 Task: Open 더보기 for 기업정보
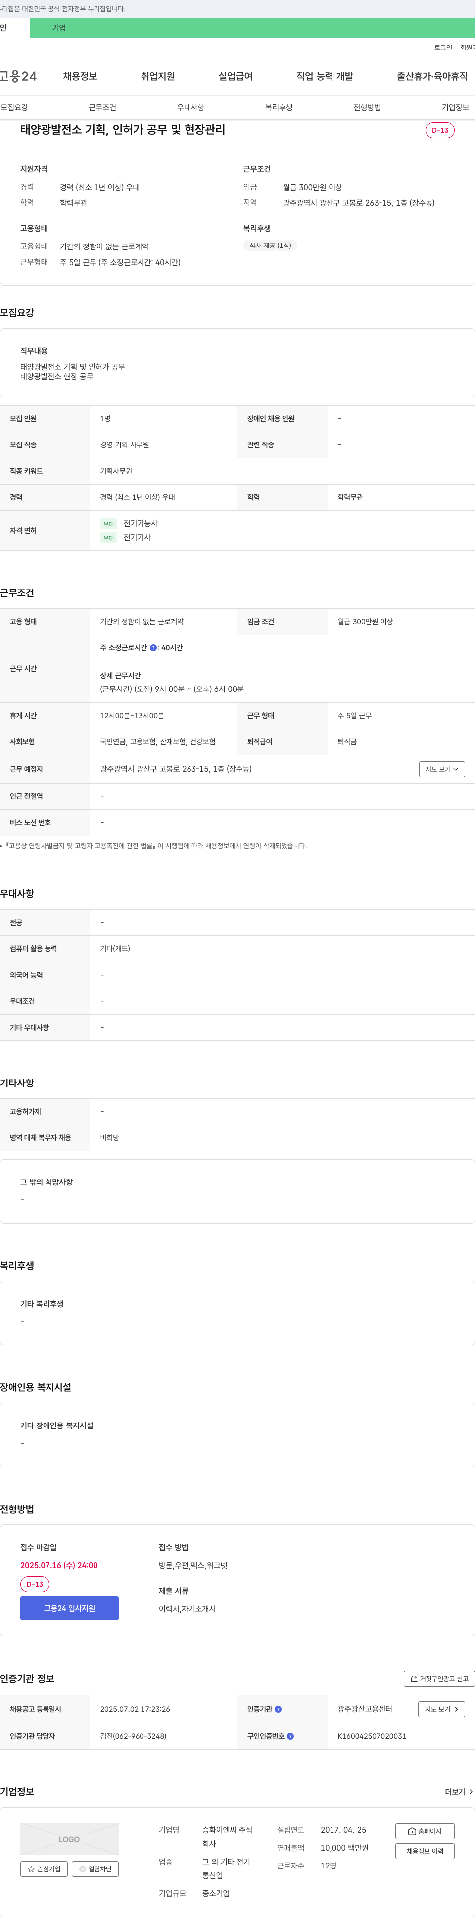point(459,1792)
